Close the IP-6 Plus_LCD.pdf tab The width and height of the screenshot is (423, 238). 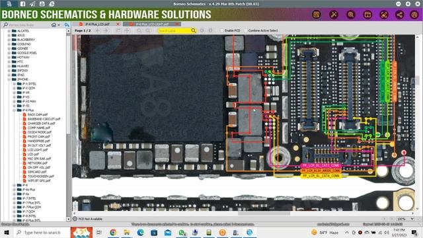(118, 24)
